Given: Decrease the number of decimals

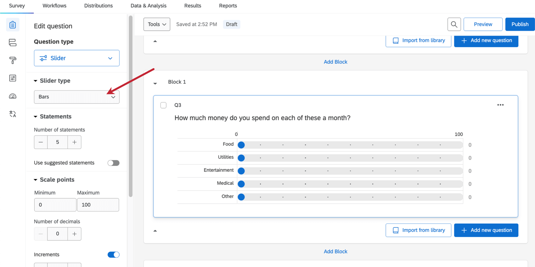Looking at the screenshot, I should tap(41, 234).
